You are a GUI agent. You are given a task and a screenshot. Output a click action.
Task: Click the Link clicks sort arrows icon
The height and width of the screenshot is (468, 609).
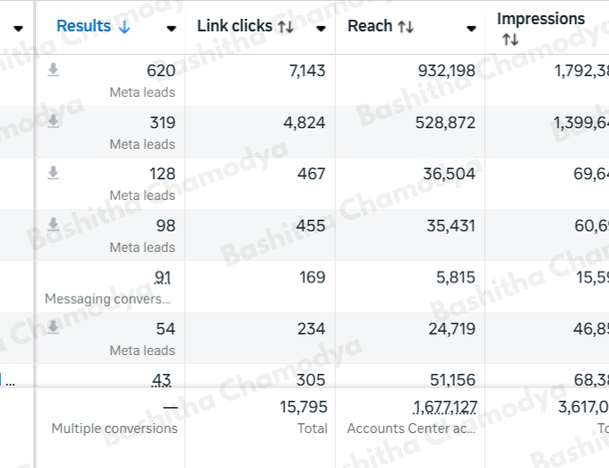[x=286, y=27]
